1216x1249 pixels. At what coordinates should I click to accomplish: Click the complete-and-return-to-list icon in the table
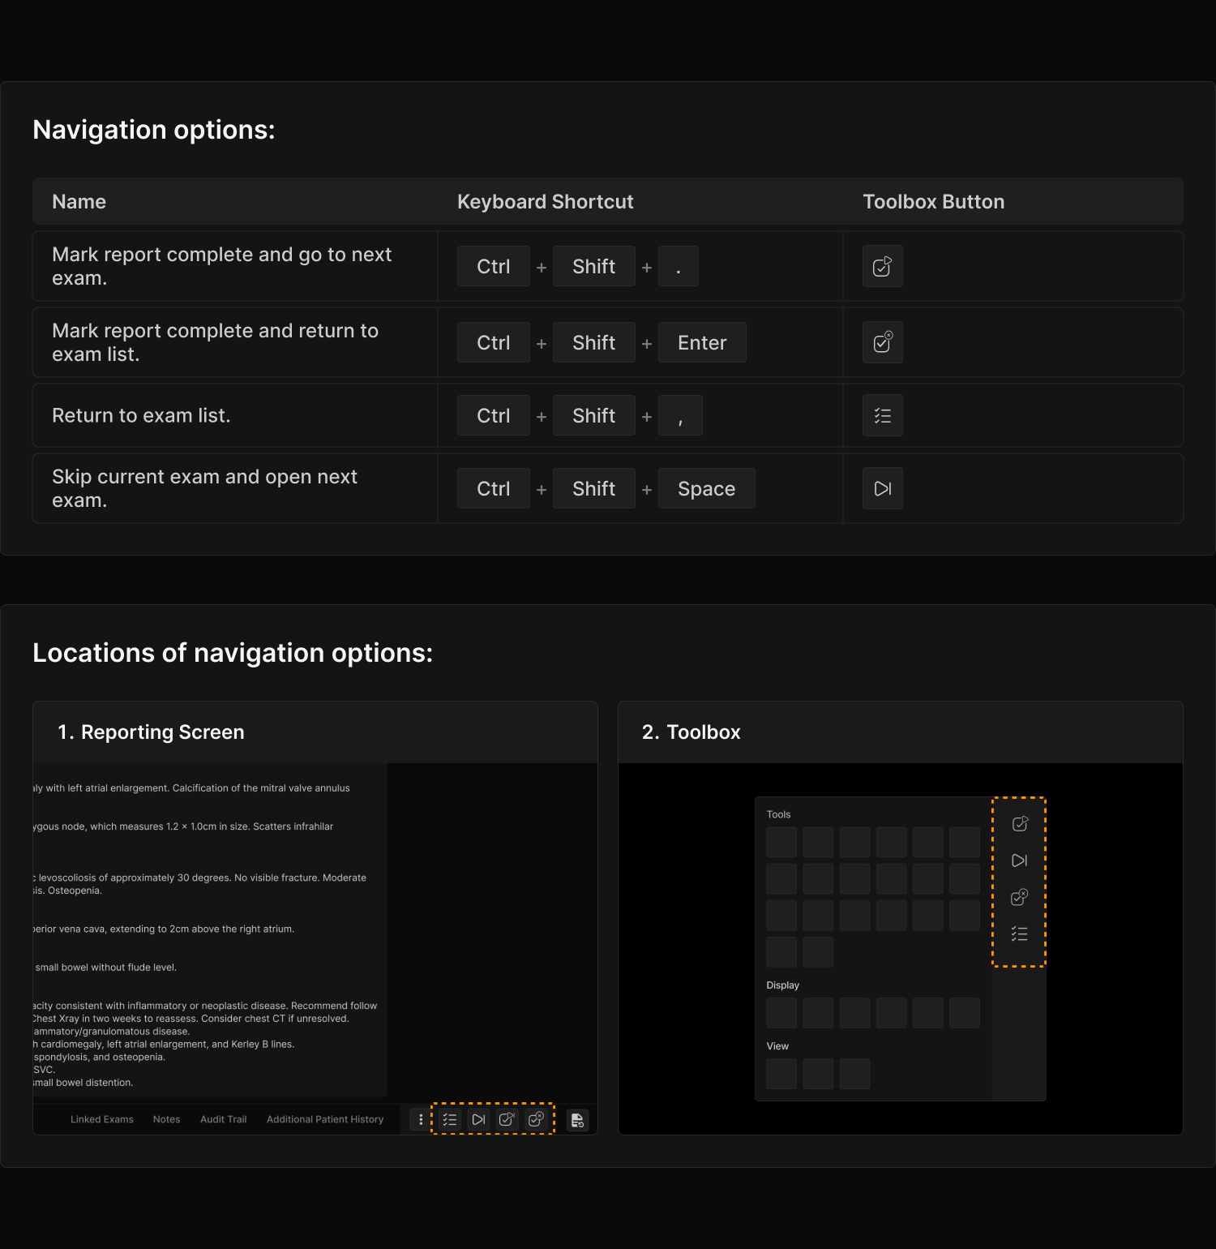click(883, 342)
